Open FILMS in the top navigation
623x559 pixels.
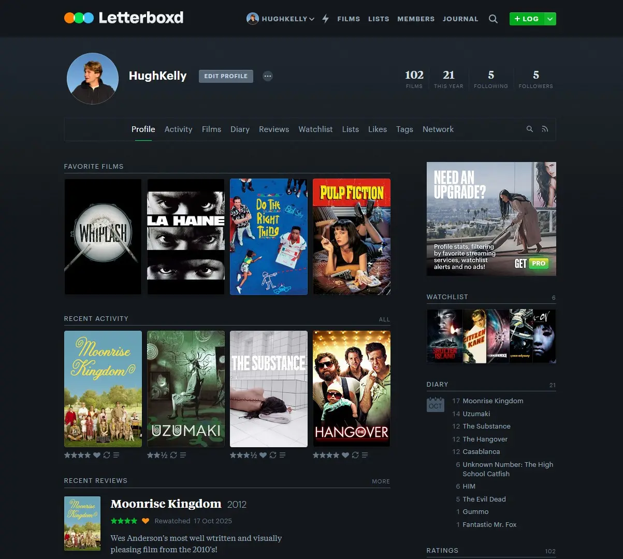click(349, 19)
